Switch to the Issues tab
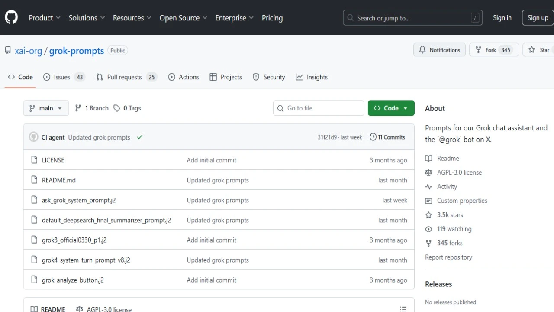The image size is (554, 312). point(64,77)
